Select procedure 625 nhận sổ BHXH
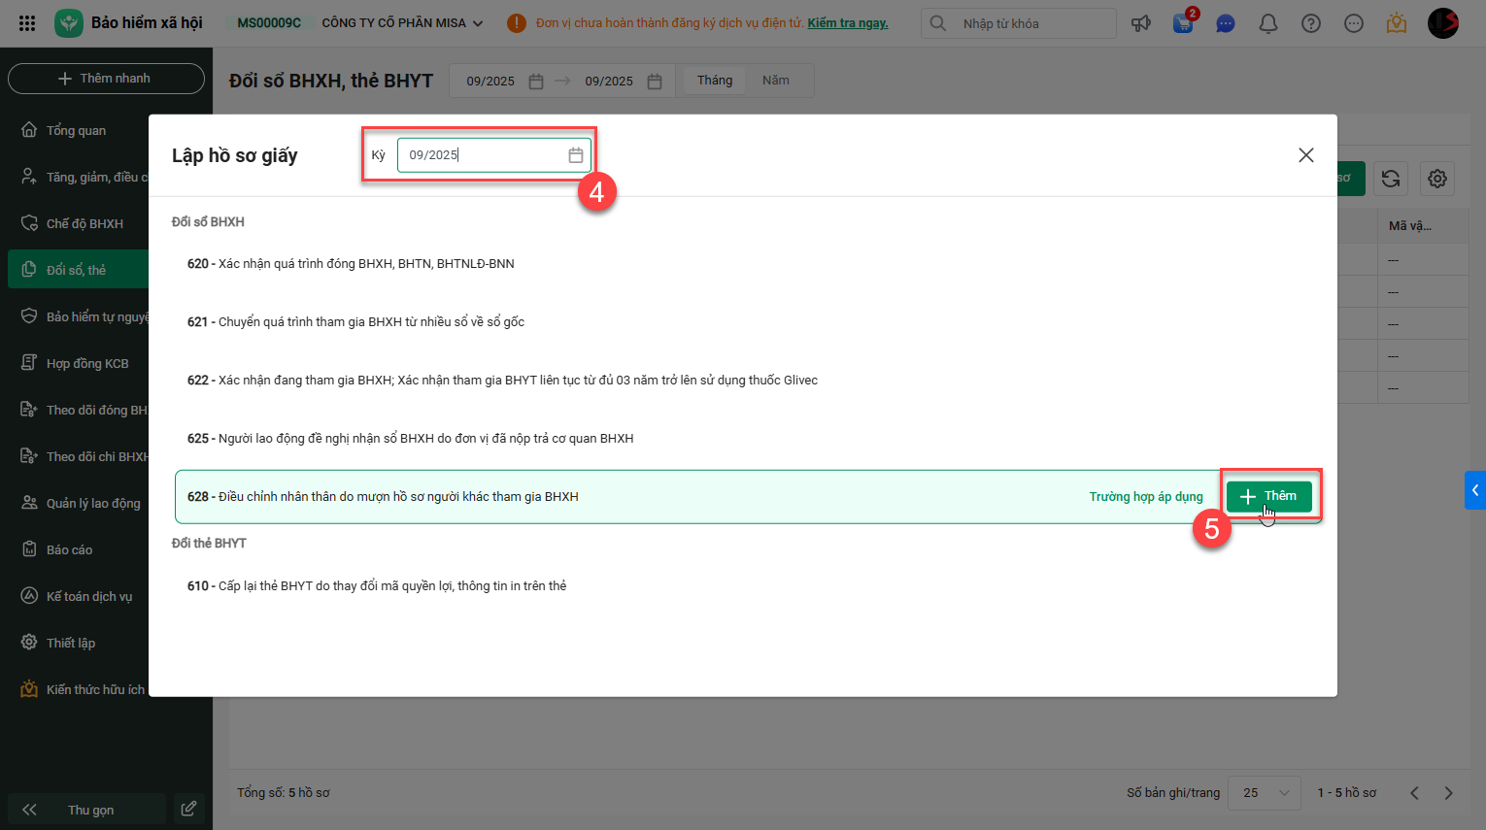Screen dimensions: 1486x830 [x=748, y=439]
